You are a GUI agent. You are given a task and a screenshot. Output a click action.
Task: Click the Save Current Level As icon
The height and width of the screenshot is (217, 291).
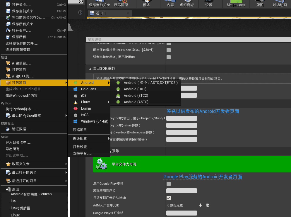(8, 18)
